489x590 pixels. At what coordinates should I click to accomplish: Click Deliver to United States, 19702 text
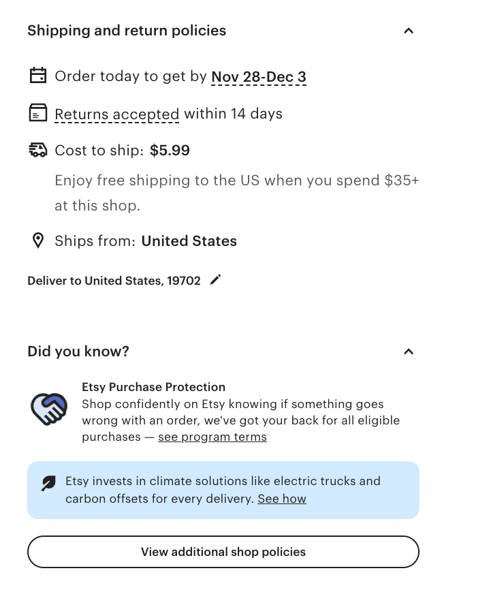(114, 281)
